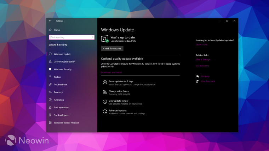Open For developers page
Image resolution: width=269 pixels, height=151 pixels.
[x=61, y=115]
